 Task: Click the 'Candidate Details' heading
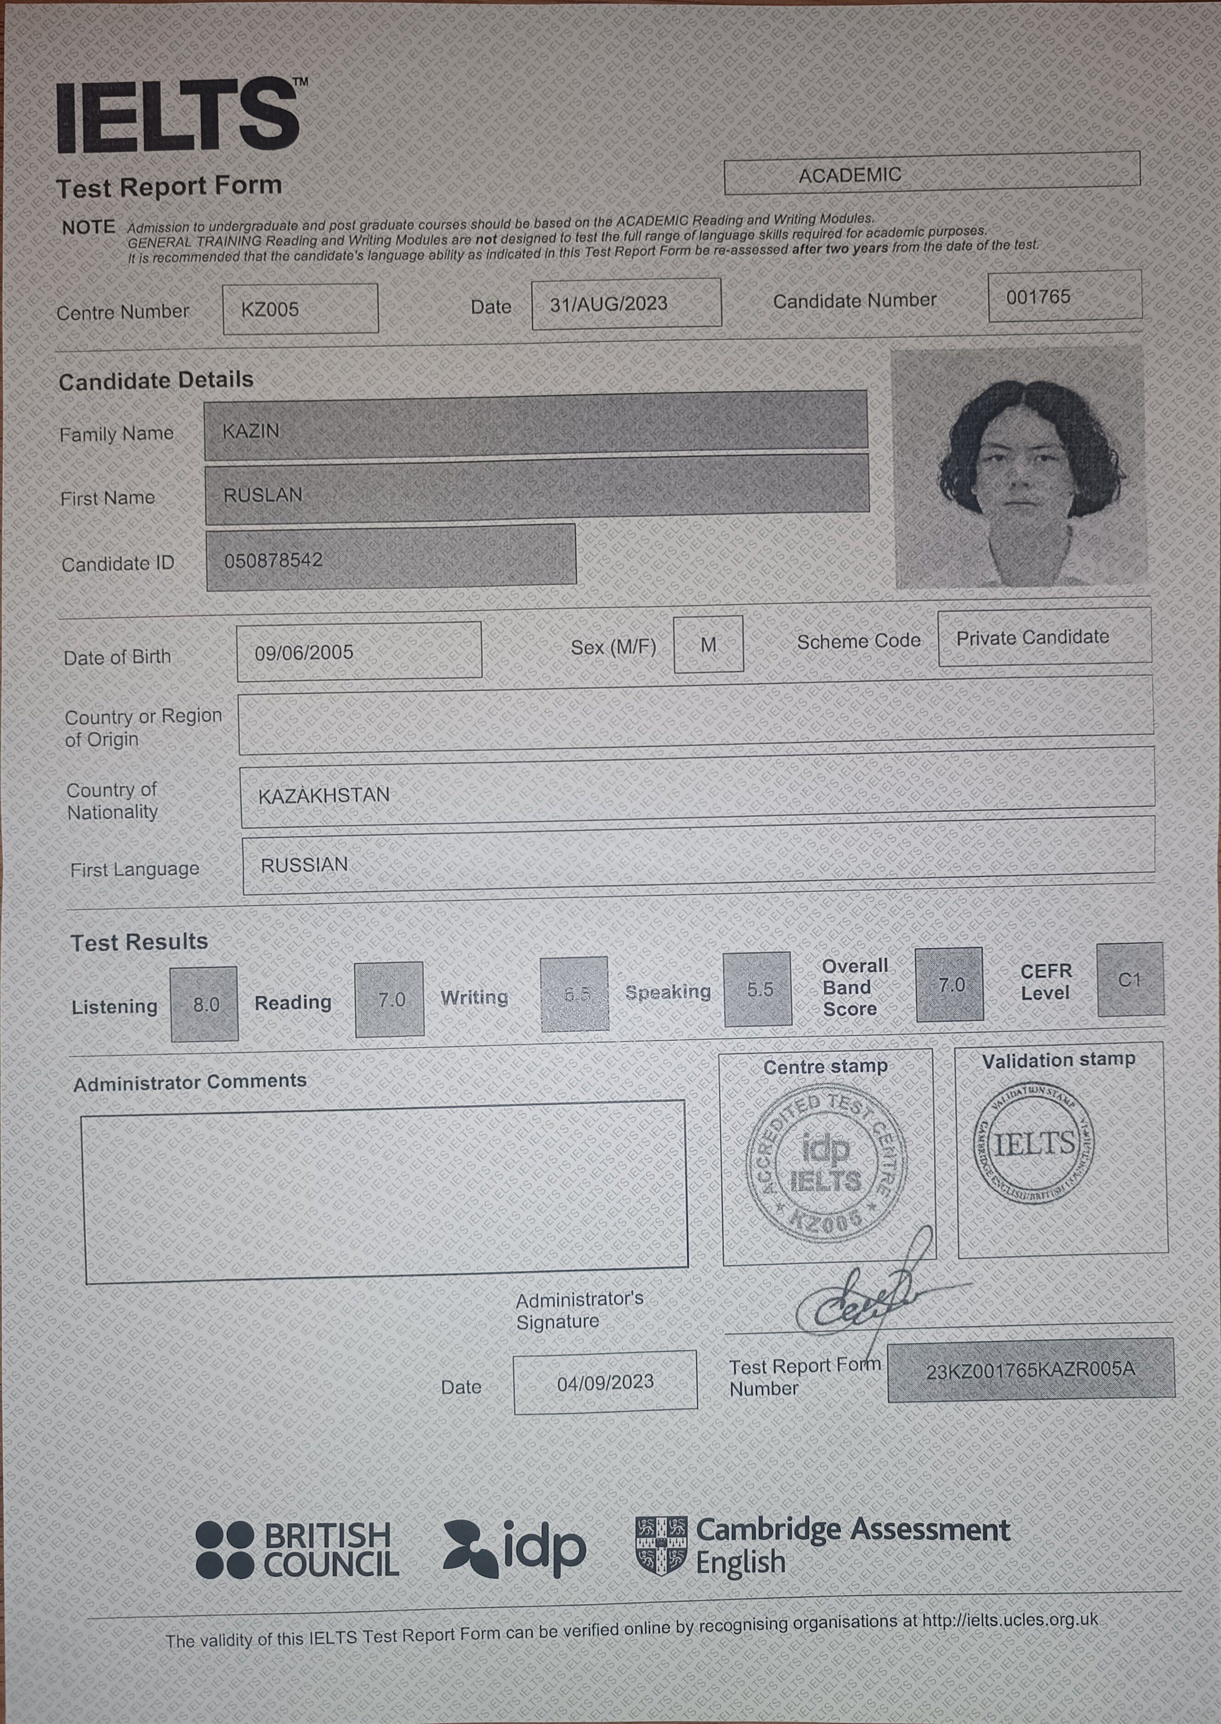point(157,381)
